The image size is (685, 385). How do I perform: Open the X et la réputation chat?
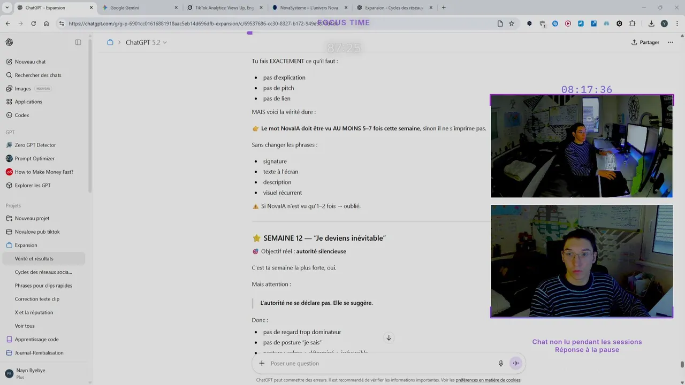tap(34, 312)
